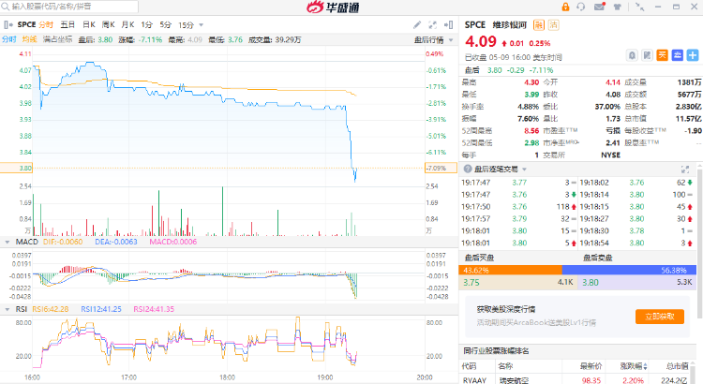Open more timeframe options dropdown after 15分
Image resolution: width=703 pixels, height=384 pixels.
pyautogui.click(x=202, y=25)
